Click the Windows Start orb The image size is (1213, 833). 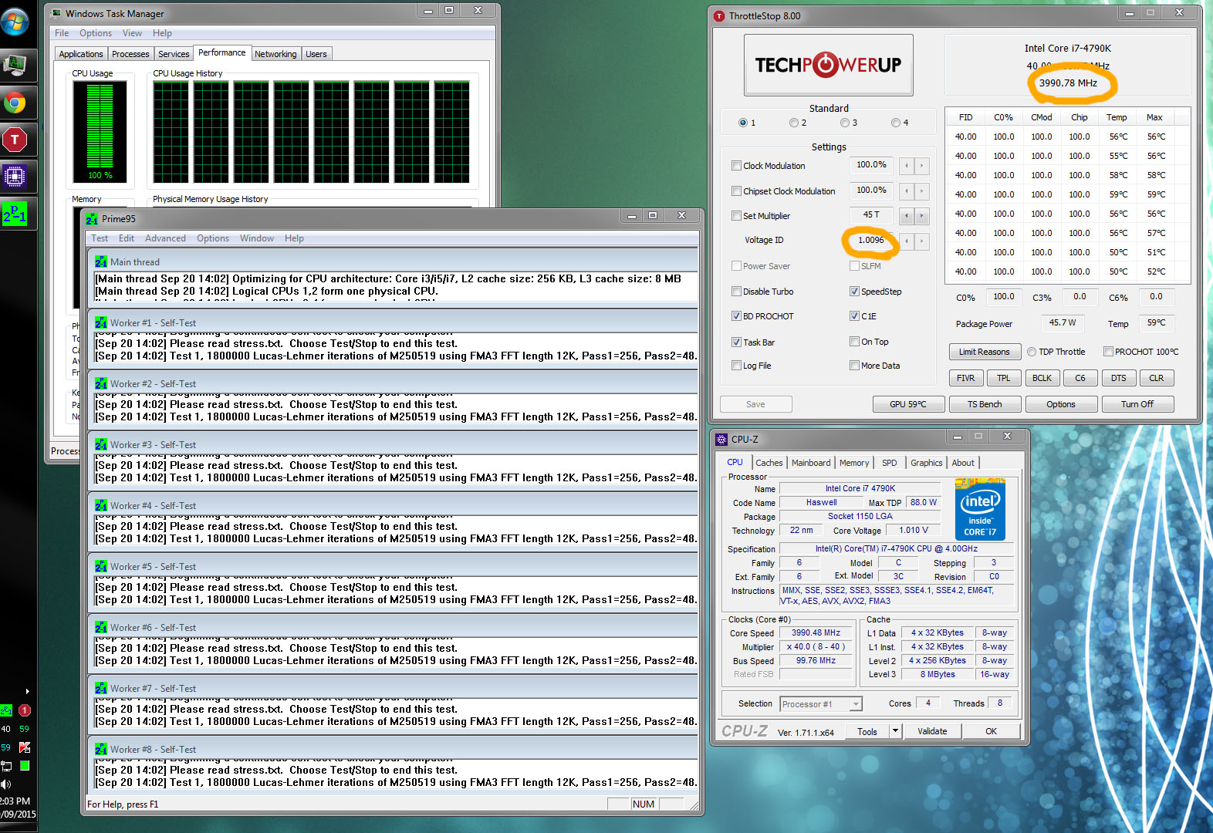coord(15,22)
